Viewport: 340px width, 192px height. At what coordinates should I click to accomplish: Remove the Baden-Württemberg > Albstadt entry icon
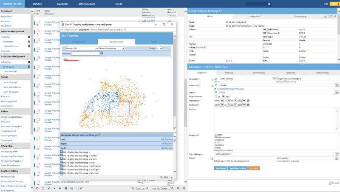pyautogui.click(x=61, y=173)
